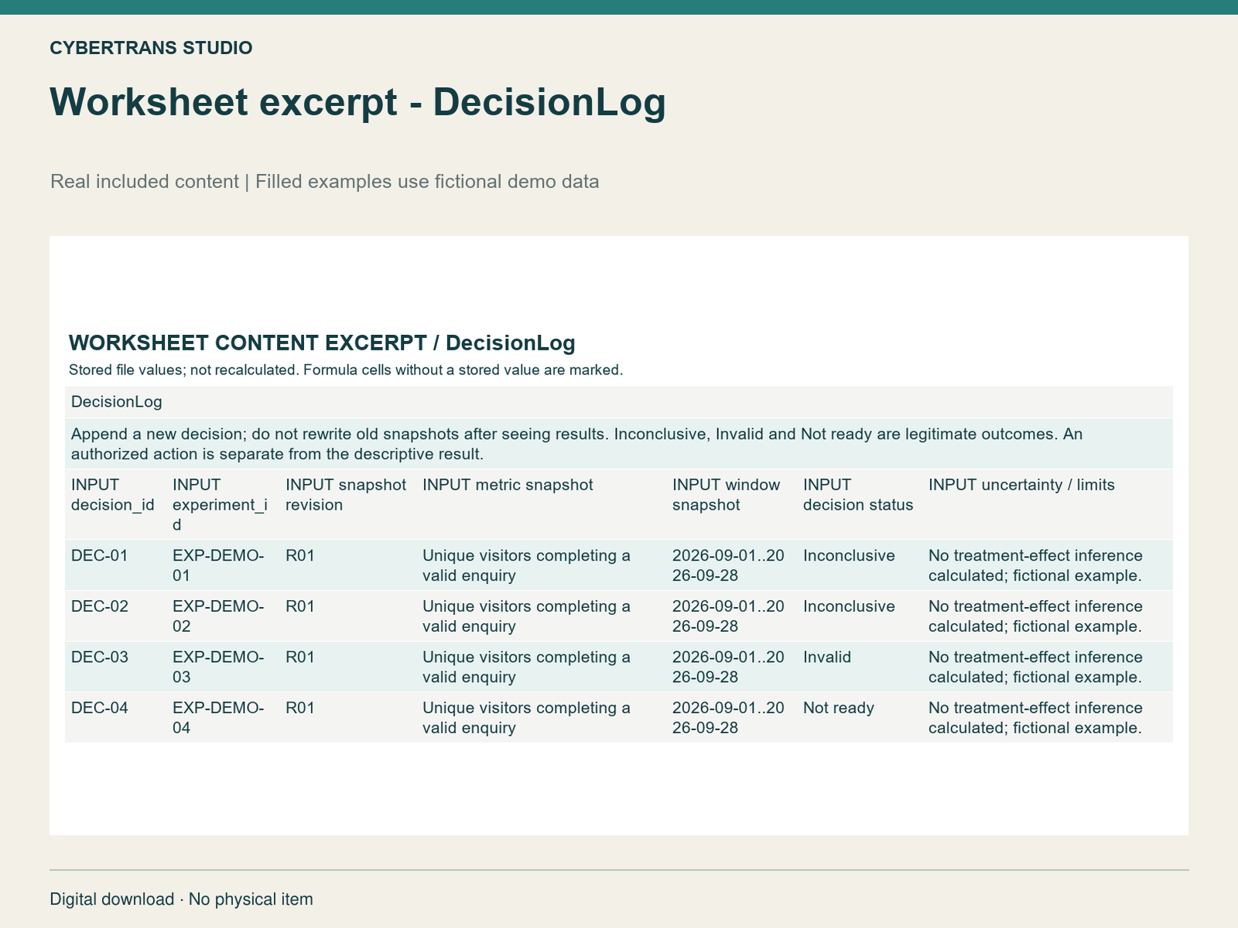This screenshot has height=928, width=1238.
Task: Click the uncertainty note in the DEC-02 row
Action: (x=1035, y=617)
